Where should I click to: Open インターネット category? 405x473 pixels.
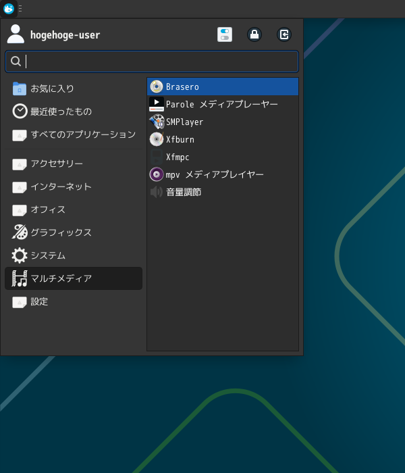click(x=73, y=186)
